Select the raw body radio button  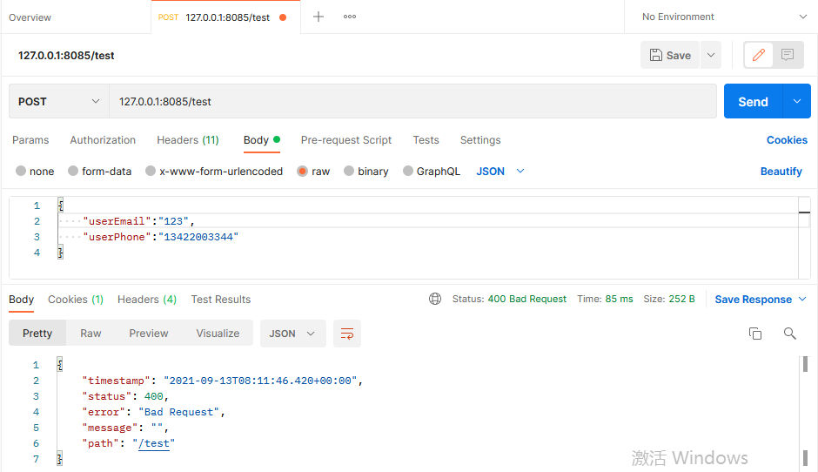coord(302,172)
